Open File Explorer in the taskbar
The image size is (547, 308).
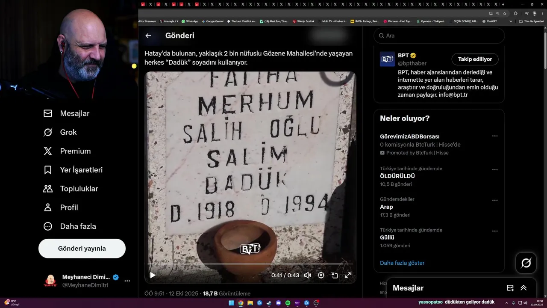click(250, 303)
